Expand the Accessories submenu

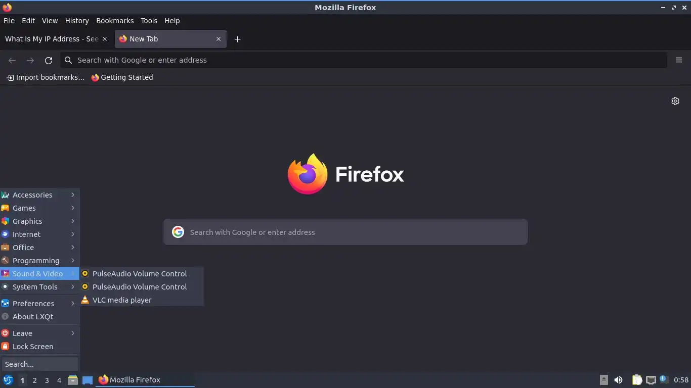pyautogui.click(x=40, y=195)
